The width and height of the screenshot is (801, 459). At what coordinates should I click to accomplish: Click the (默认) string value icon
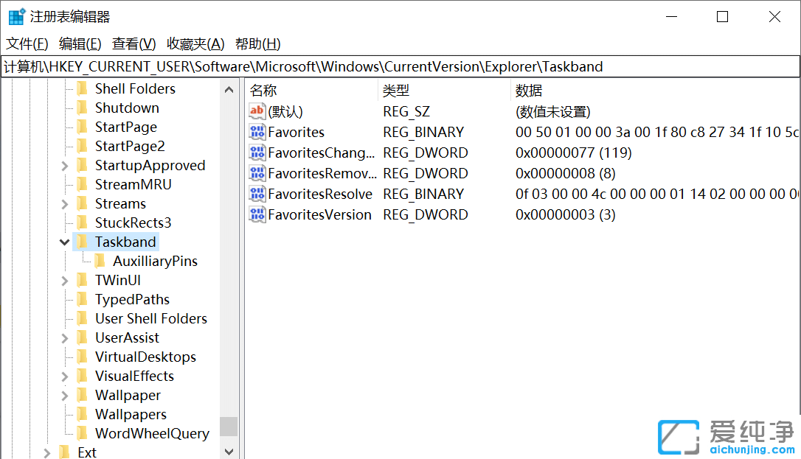[x=256, y=111]
